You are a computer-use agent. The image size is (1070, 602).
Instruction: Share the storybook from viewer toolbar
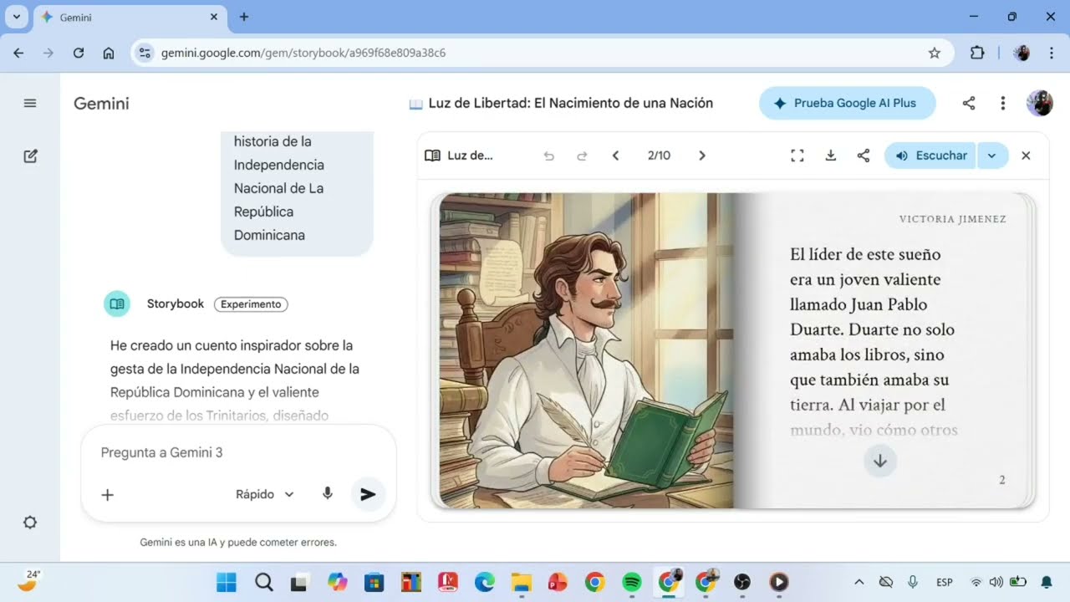(x=864, y=156)
